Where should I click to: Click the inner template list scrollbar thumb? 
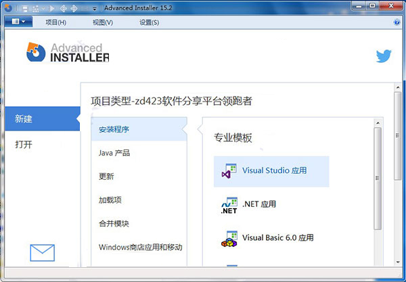(x=378, y=179)
